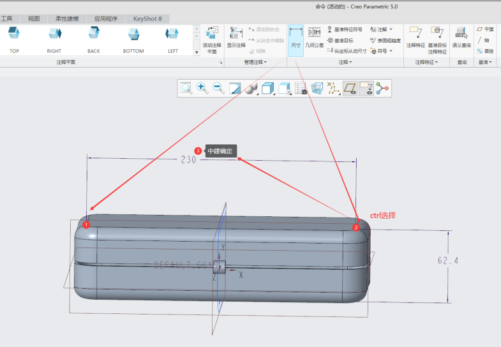Screen dimensions: 501x347
Task: Toggle datum display filters icon
Action: 334,88
